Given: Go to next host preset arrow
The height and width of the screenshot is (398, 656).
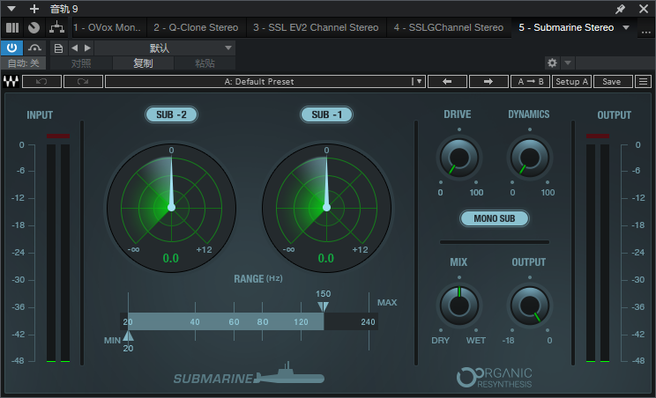Looking at the screenshot, I should (x=87, y=48).
